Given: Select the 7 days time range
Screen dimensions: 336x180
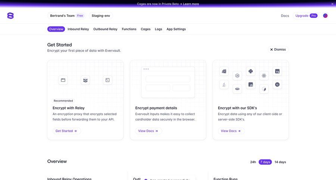Looking at the screenshot, I should (265, 162).
